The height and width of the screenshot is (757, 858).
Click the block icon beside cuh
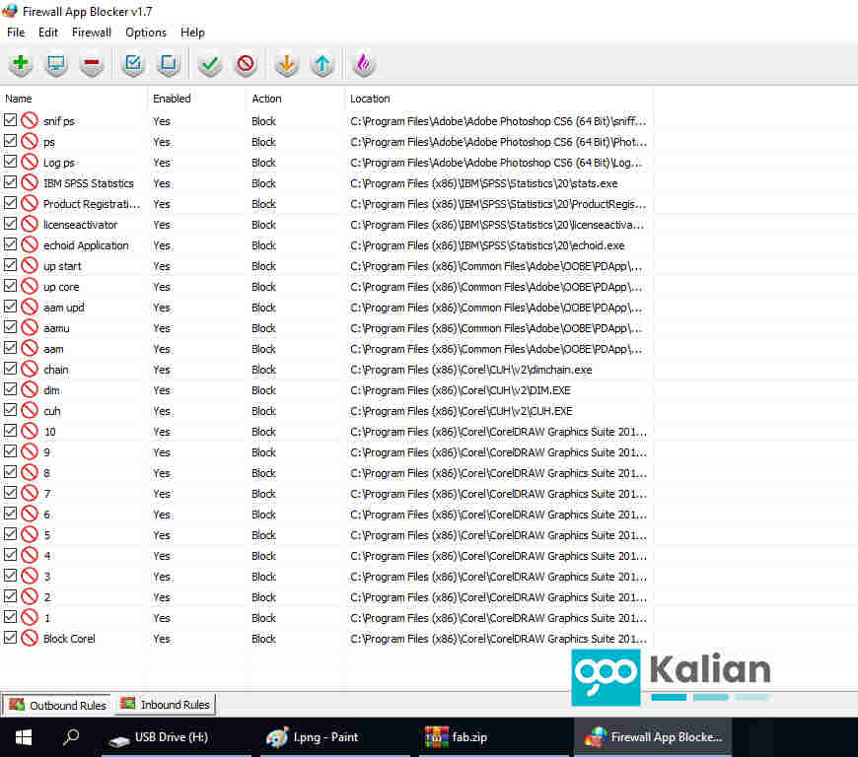[30, 410]
